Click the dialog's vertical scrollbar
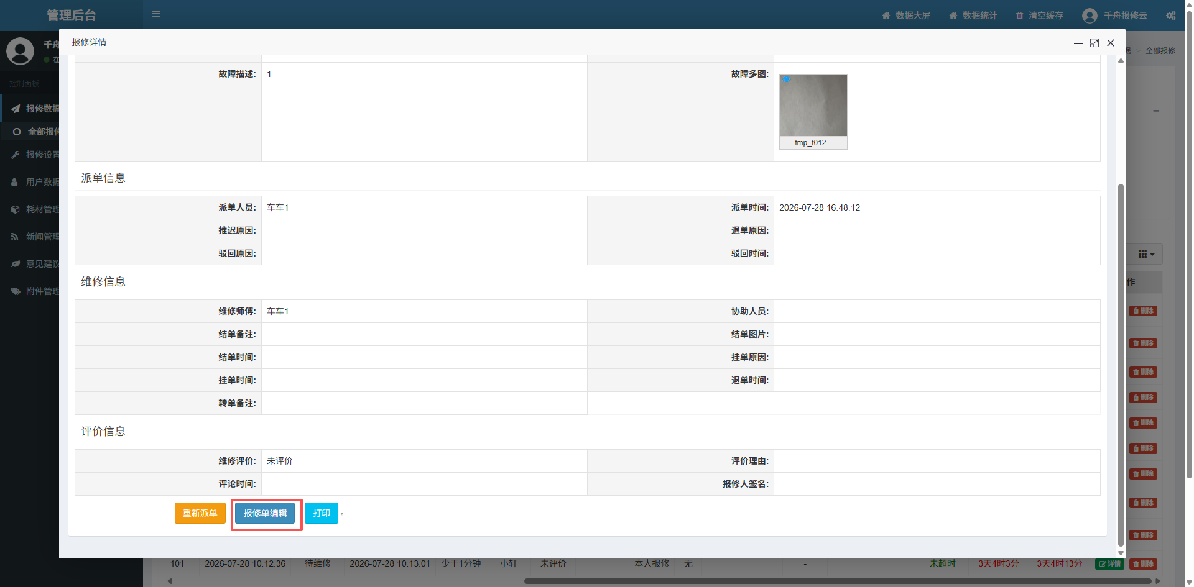This screenshot has height=587, width=1194. point(1121,365)
